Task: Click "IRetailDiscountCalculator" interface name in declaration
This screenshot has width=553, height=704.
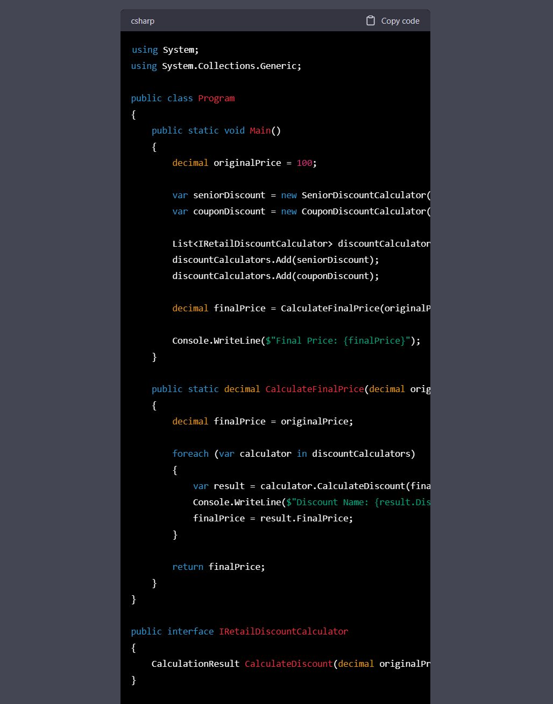Action: [x=283, y=631]
